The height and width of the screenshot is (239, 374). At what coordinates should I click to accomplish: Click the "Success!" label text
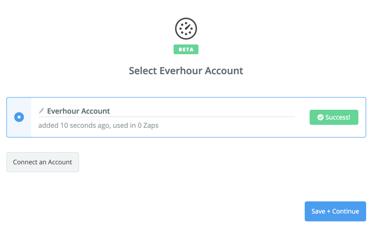338,117
